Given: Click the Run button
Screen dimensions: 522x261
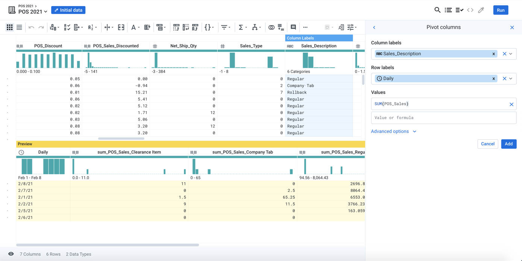Looking at the screenshot, I should click(x=501, y=10).
